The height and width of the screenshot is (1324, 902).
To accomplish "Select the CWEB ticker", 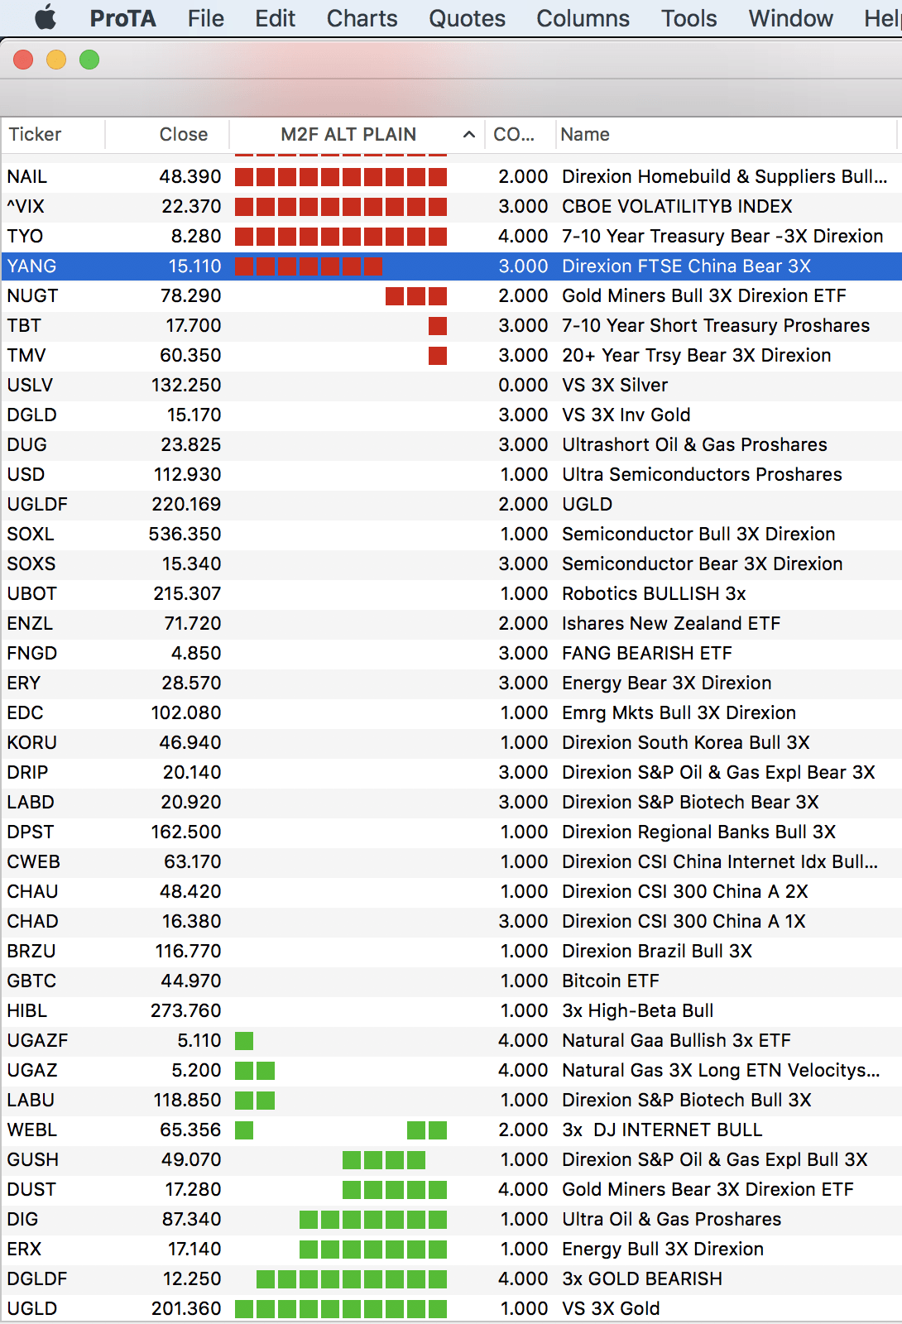I will click(34, 861).
